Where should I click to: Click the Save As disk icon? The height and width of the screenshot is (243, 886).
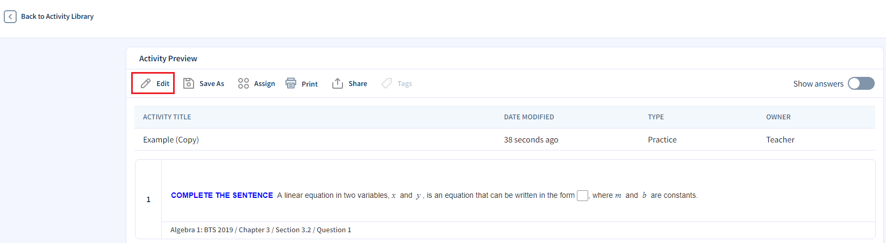[x=189, y=83]
